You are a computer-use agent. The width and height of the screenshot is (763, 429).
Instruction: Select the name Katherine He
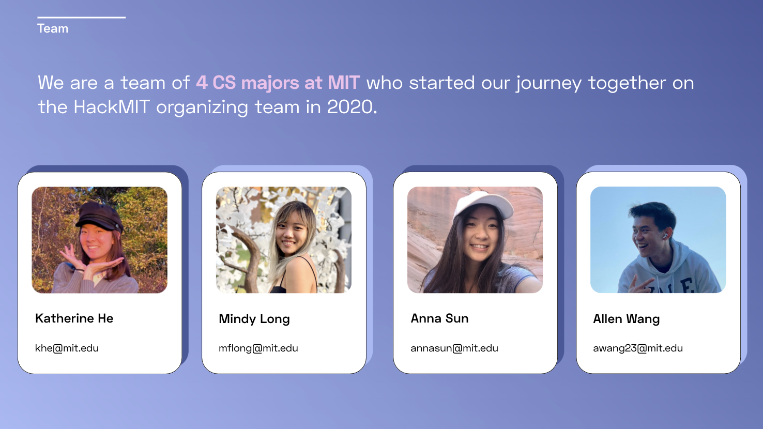tap(74, 318)
